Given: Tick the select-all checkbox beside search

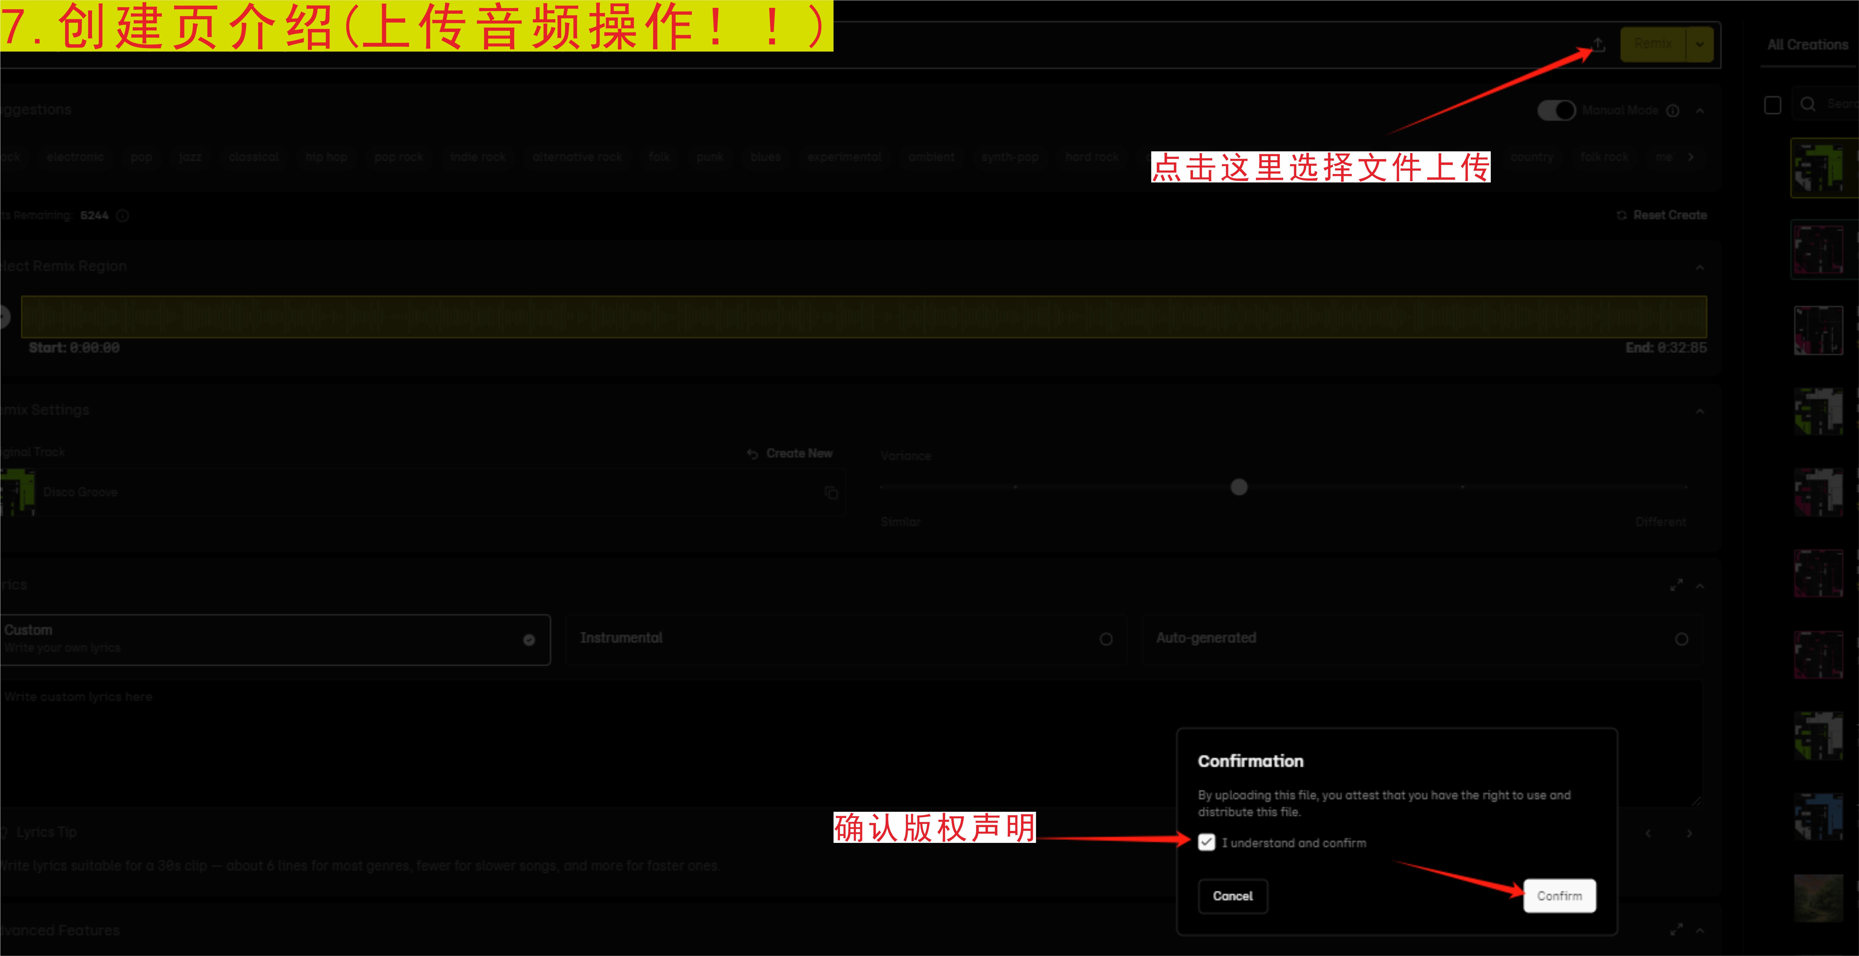Looking at the screenshot, I should [1773, 105].
